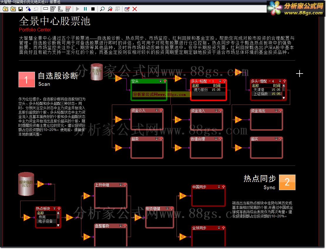The height and width of the screenshot is (249, 326).
Task: Click the magnifier with red lock icon
Action: click(110, 9)
